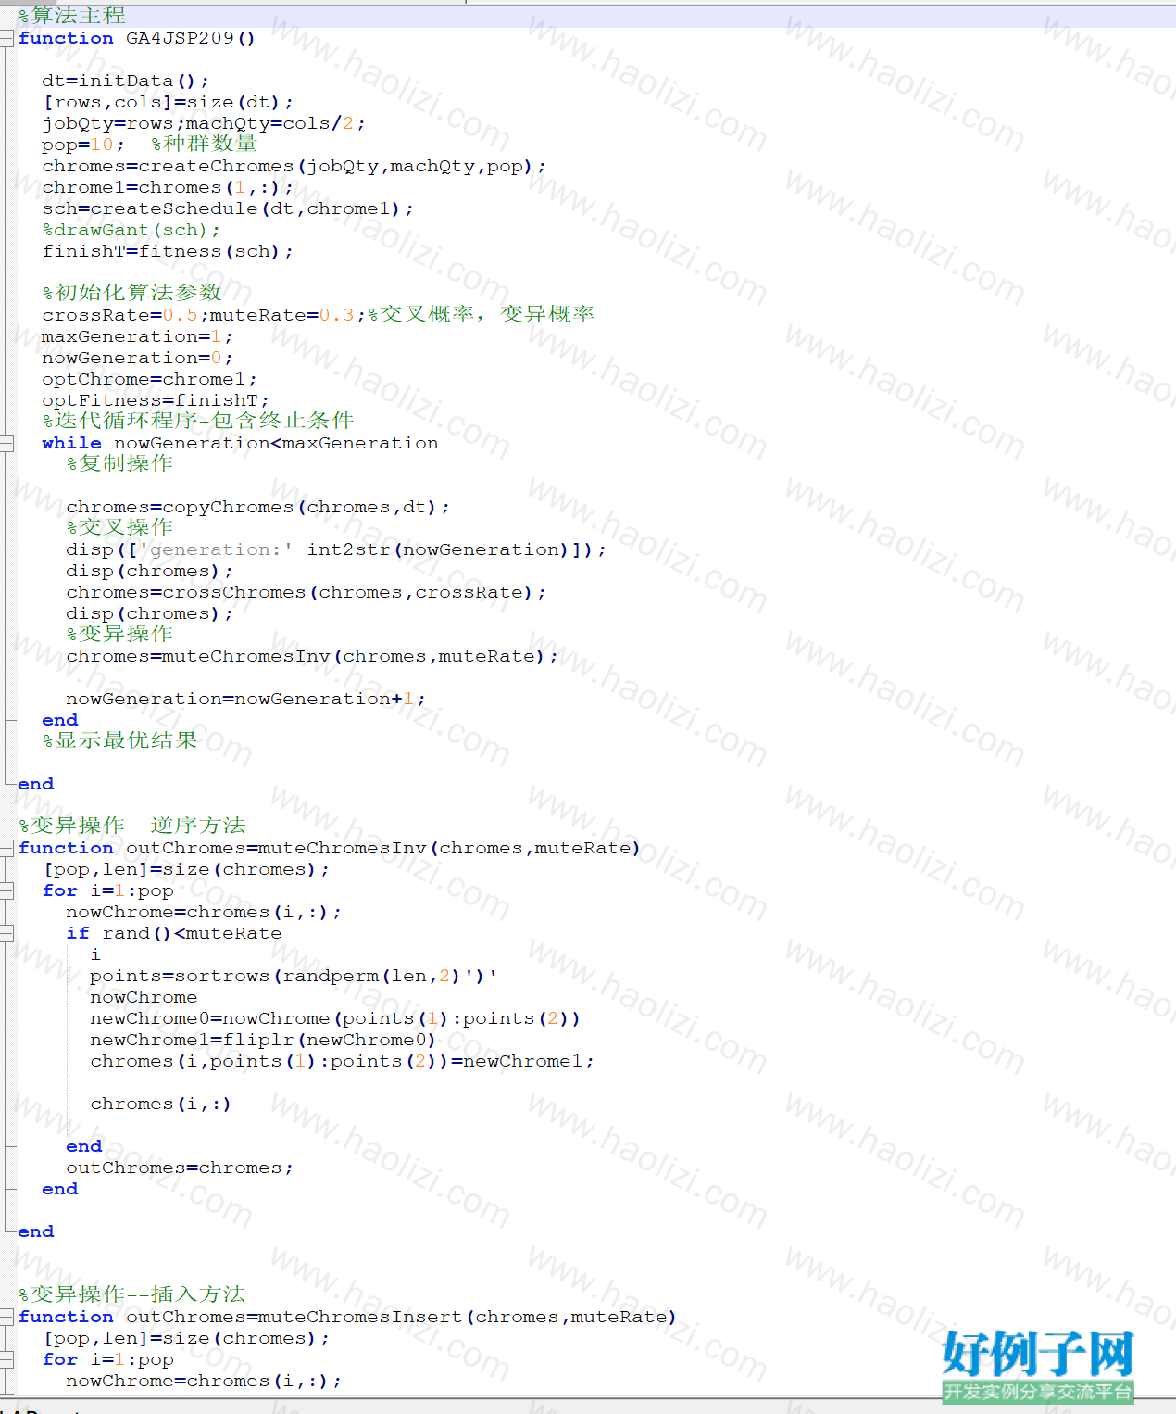Image resolution: width=1176 pixels, height=1414 pixels.
Task: Click the commented-out %drawGant(sch); line
Action: click(131, 230)
